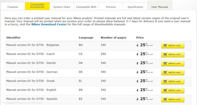
Task: Open the Features tab
Action: coord(13,7)
